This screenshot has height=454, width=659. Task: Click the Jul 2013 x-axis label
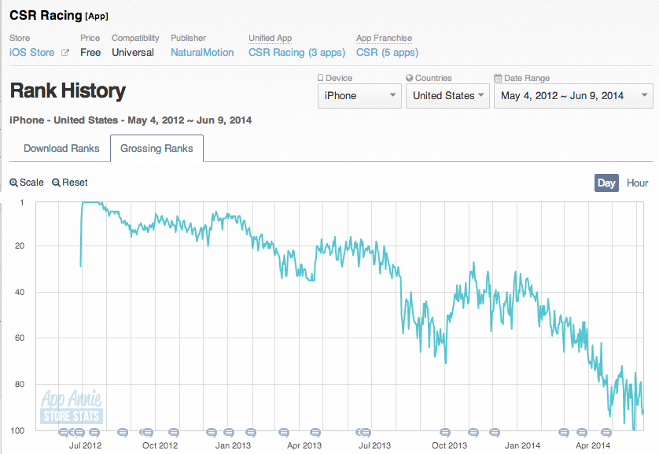coord(374,445)
